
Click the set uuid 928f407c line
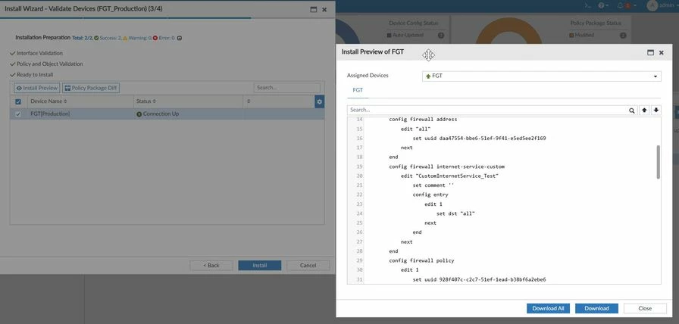480,280
